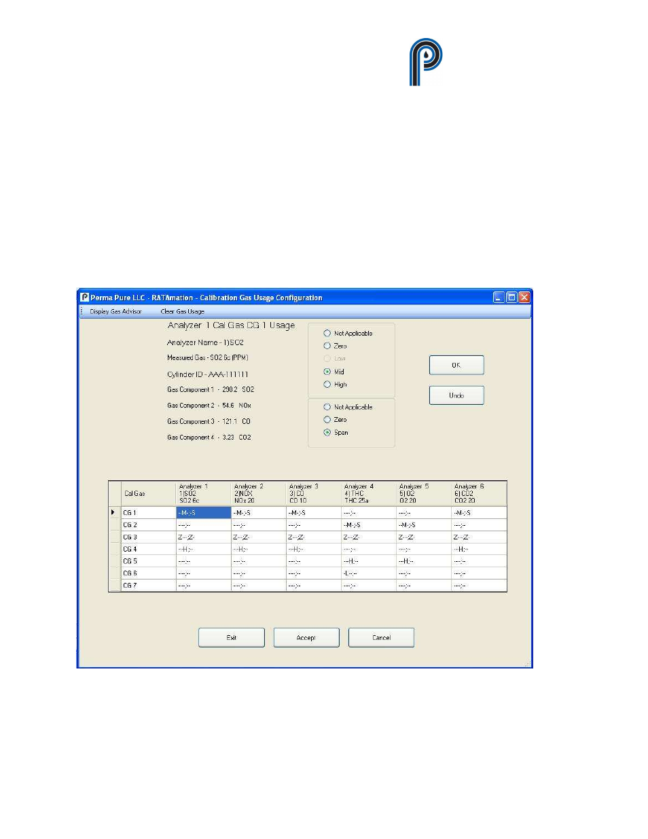Image resolution: width=648 pixels, height=839 pixels.
Task: Click the Gas Component 3 - 121.1 CO line
Action: tap(209, 421)
